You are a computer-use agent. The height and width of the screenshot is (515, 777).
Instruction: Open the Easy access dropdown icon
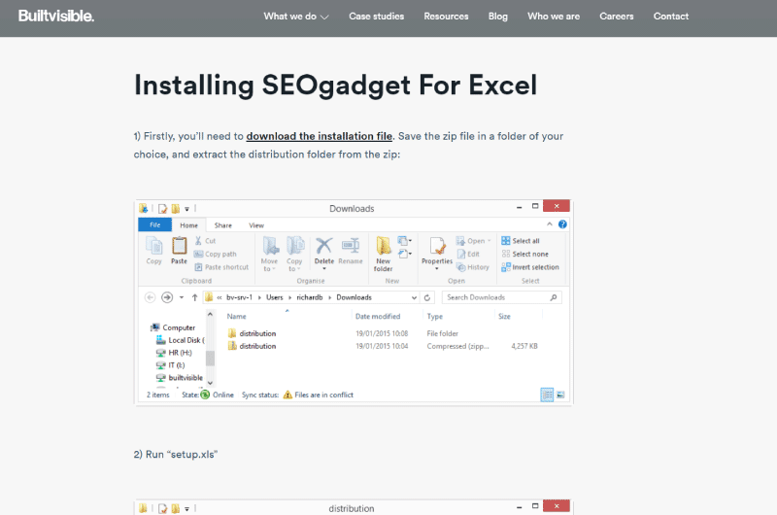(x=405, y=254)
